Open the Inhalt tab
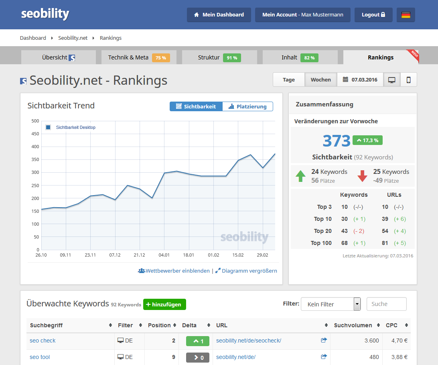438x365 pixels. 289,57
